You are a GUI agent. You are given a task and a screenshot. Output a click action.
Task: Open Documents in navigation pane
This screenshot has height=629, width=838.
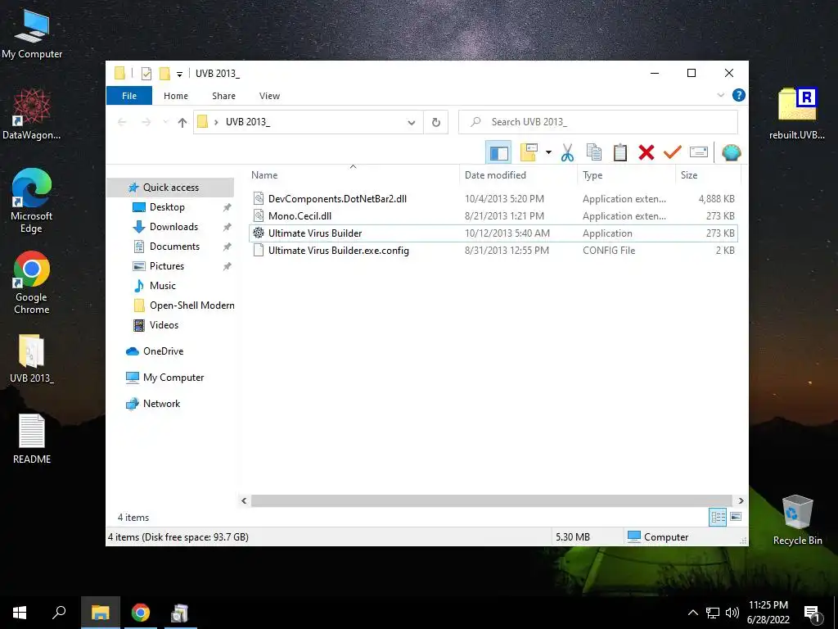[174, 247]
